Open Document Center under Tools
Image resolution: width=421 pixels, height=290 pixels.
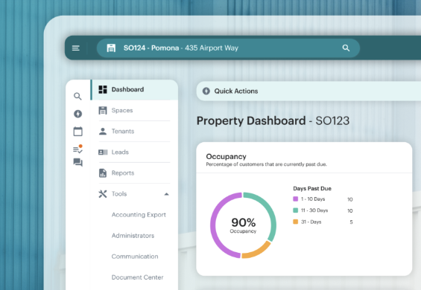point(137,277)
